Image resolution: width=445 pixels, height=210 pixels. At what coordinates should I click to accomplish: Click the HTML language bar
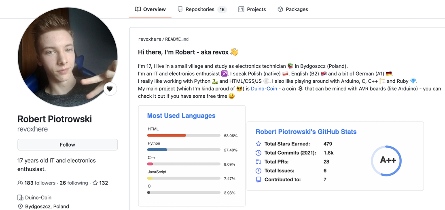(184, 135)
